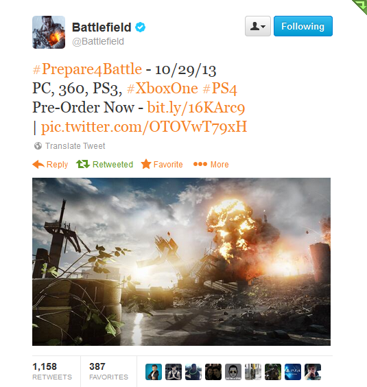Viewport: 367px width, 387px height.
Task: Toggle the Following button
Action: [303, 26]
